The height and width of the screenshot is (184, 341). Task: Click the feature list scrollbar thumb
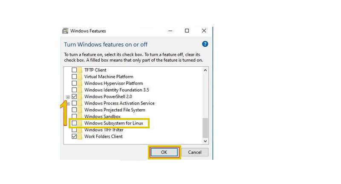[x=205, y=128]
